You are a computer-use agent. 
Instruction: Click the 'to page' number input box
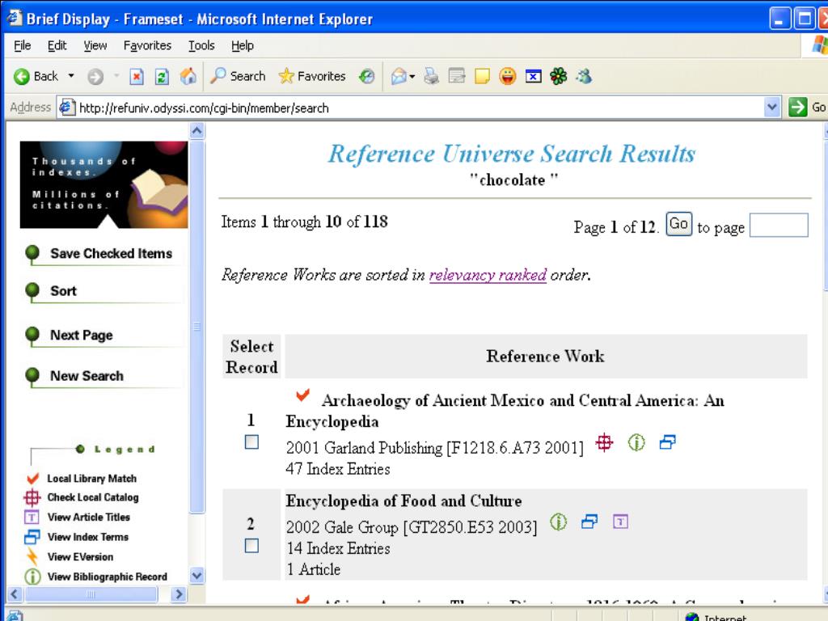click(x=779, y=225)
